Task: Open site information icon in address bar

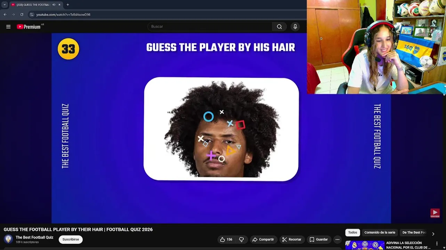Action: point(32,15)
